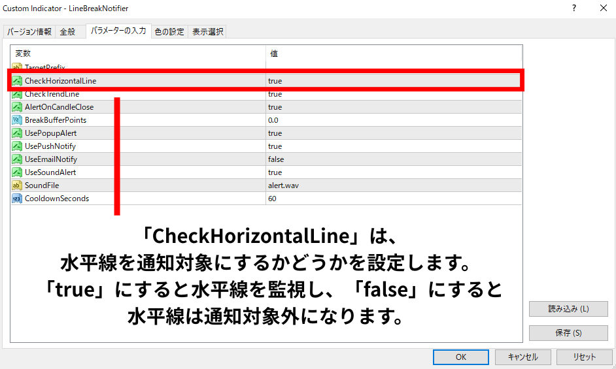
Task: Switch to the 色の設定 tab
Action: point(169,32)
